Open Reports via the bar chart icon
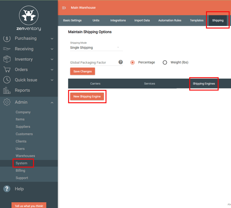The image size is (231, 208). pyautogui.click(x=7, y=91)
